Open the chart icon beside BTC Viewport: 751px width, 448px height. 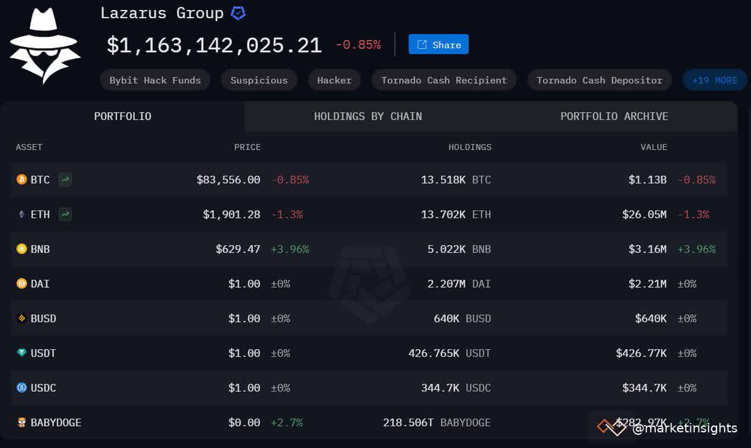click(x=65, y=180)
